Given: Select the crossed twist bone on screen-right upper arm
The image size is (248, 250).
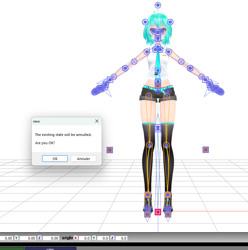Looking at the screenshot, I should pyautogui.click(x=181, y=61).
